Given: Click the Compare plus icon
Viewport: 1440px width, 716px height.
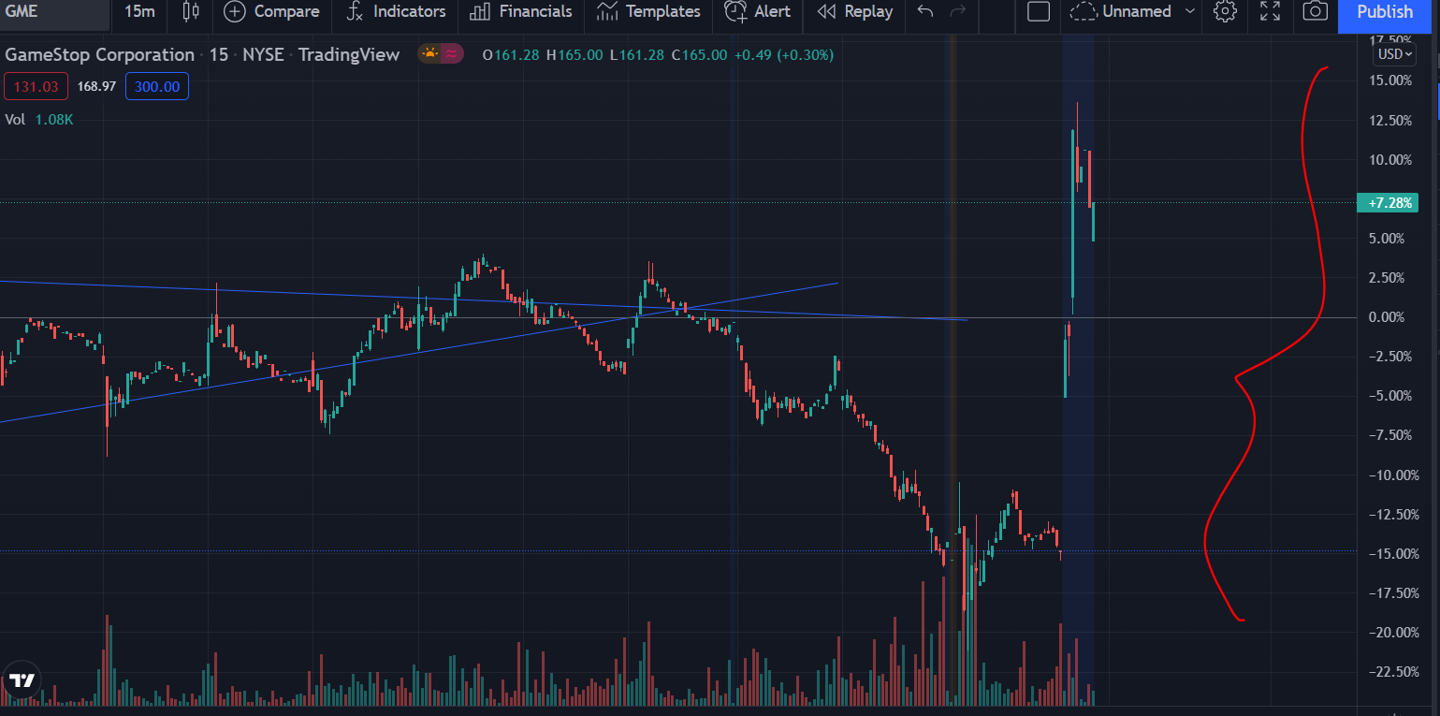Looking at the screenshot, I should pos(235,11).
